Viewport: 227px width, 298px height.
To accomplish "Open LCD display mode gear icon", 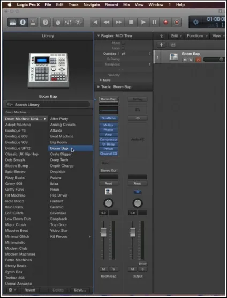I will 196,22.
